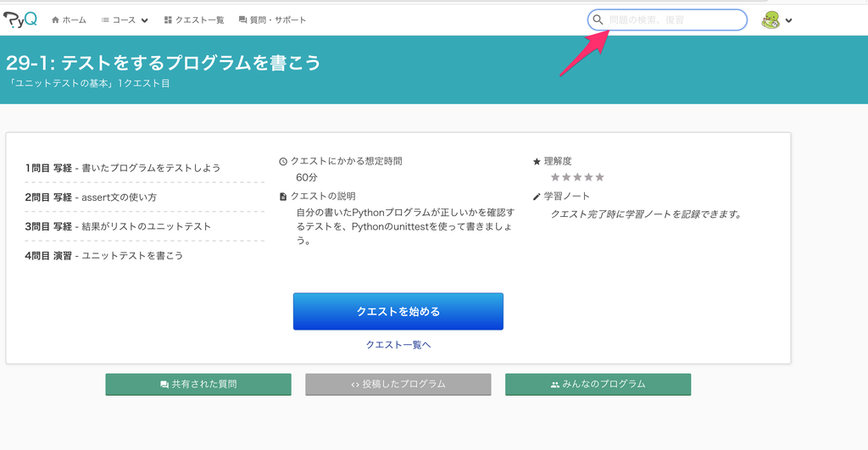868x450 pixels.
Task: Click the people icon in みんなのプログラム
Action: tap(554, 385)
